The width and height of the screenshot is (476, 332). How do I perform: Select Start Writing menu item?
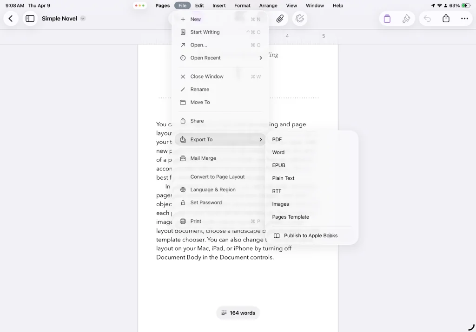pos(220,32)
